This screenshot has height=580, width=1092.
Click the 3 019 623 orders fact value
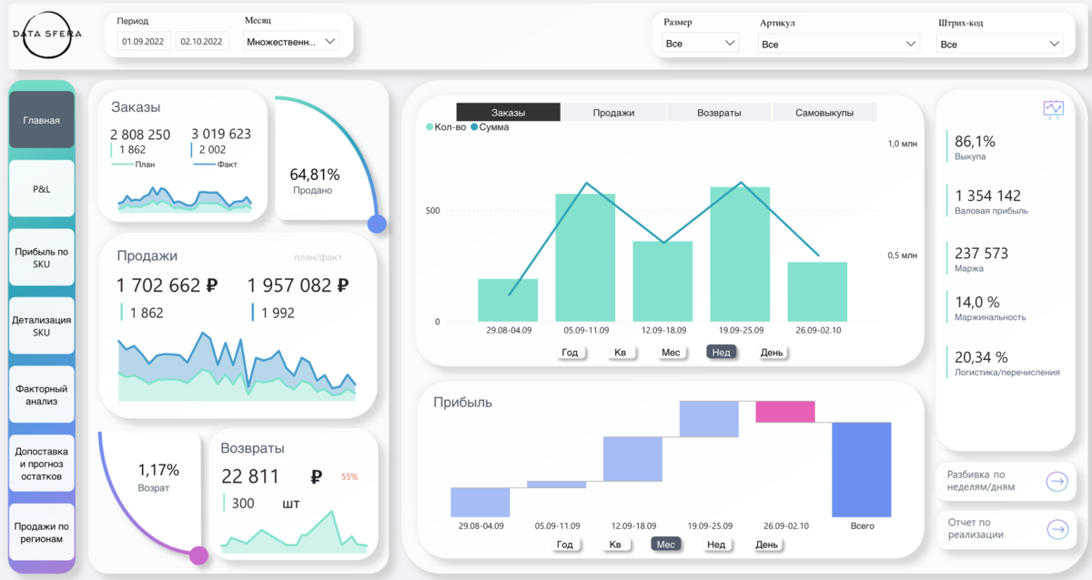coord(221,134)
